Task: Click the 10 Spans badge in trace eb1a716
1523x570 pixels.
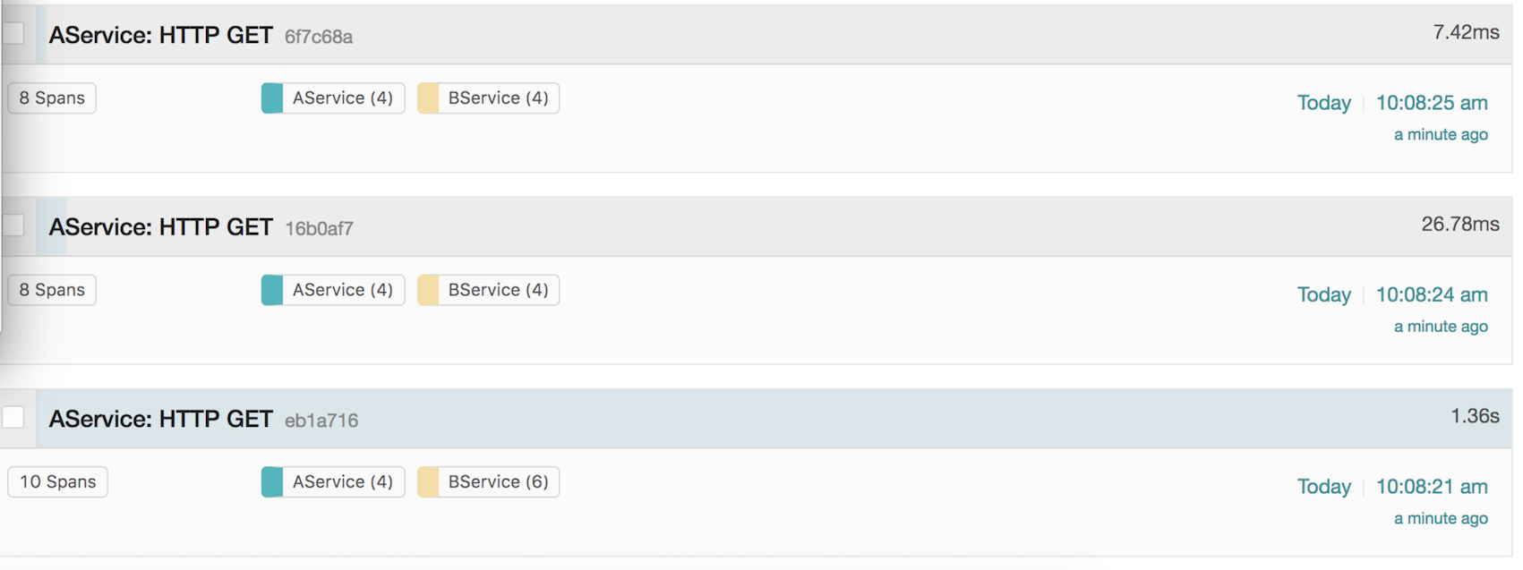Action: point(58,482)
